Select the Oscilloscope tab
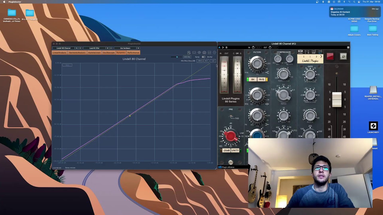Viewport: 383px width, 215px height. click(x=109, y=53)
